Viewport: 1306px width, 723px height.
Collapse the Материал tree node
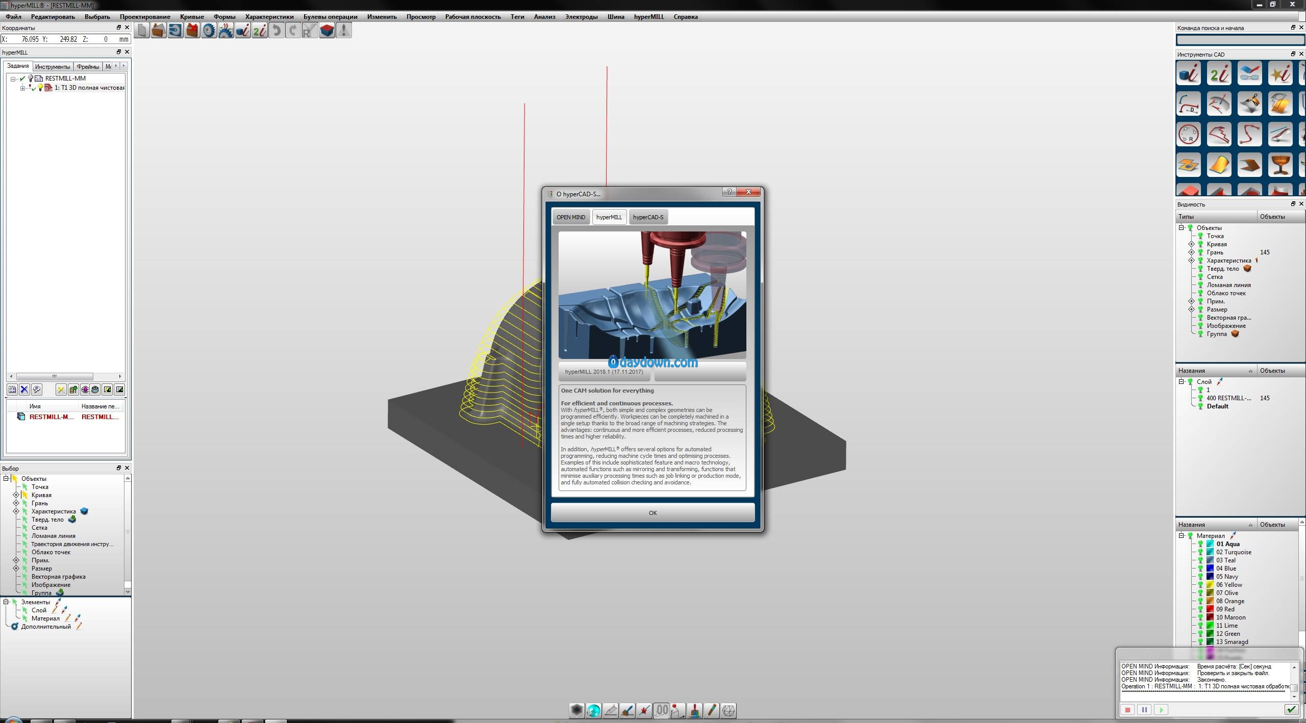tap(1181, 536)
